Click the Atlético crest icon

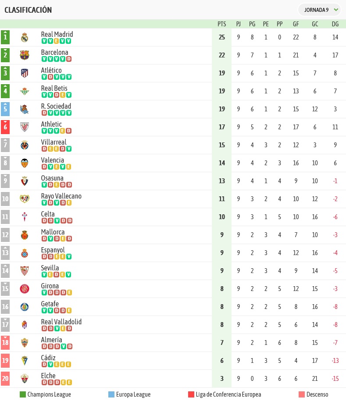click(25, 73)
